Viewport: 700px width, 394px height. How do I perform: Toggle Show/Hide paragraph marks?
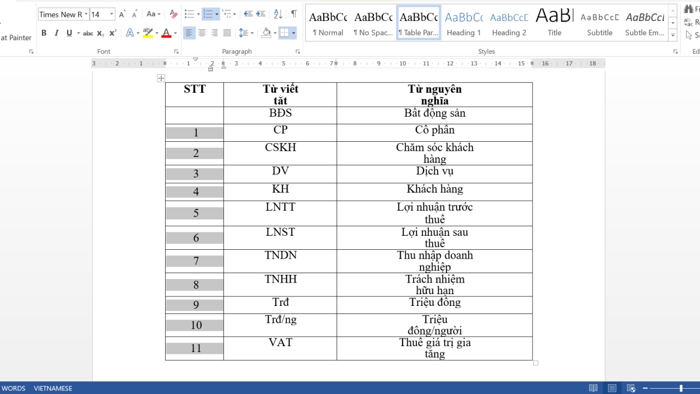293,13
